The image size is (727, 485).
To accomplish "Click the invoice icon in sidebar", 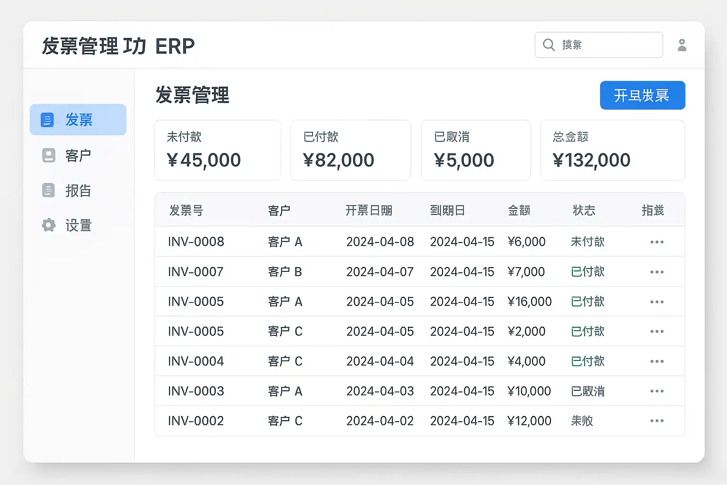I will coord(47,120).
